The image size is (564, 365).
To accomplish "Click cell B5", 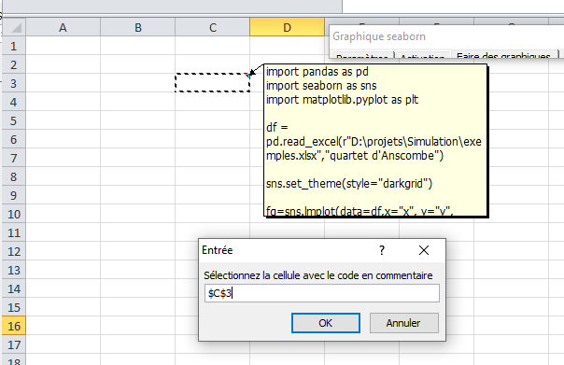I will point(138,120).
